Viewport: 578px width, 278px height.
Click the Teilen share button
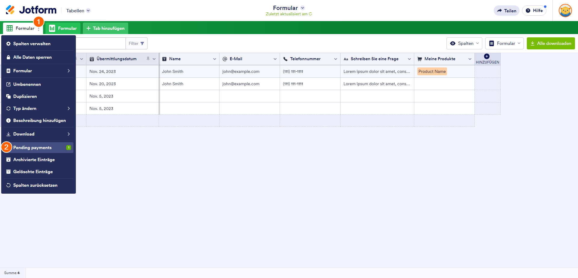[x=506, y=11]
